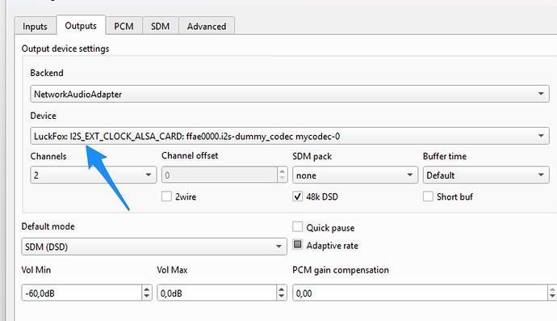The image size is (557, 321).
Task: Enable the 2wire checkbox
Action: click(166, 196)
